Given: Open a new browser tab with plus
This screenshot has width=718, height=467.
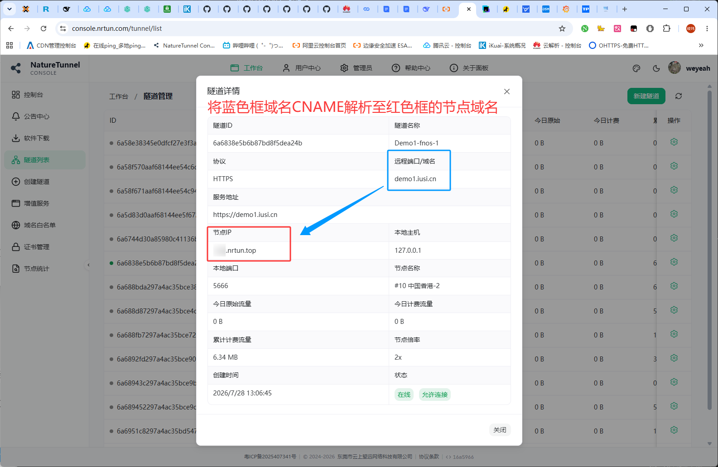Looking at the screenshot, I should point(624,9).
